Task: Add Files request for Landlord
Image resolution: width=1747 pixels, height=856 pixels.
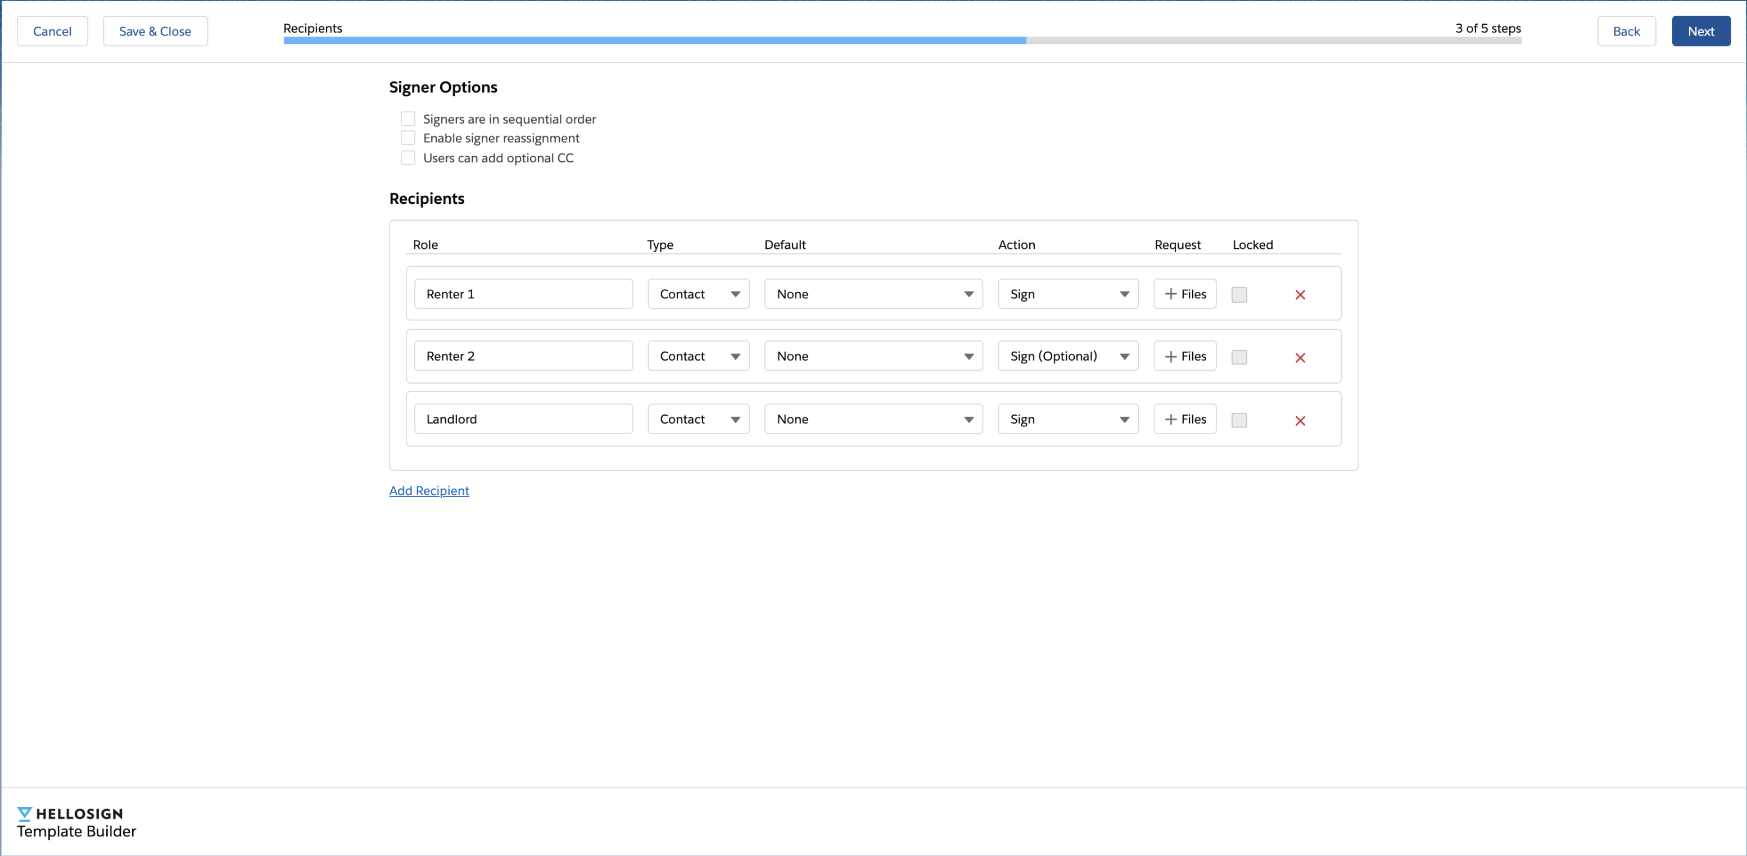Action: click(1185, 420)
